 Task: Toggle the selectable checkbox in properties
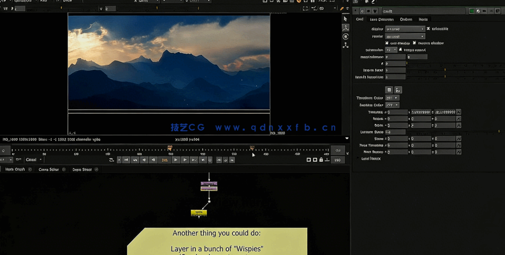pos(428,29)
